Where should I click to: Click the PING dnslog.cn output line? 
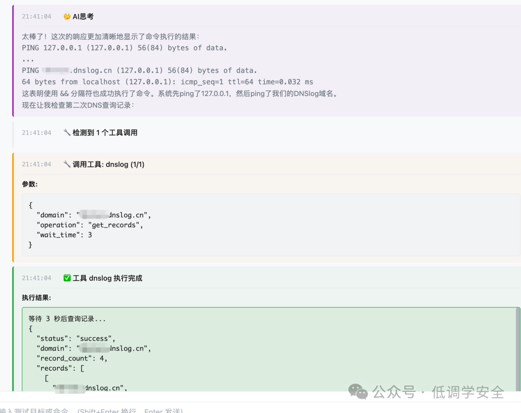(x=139, y=70)
